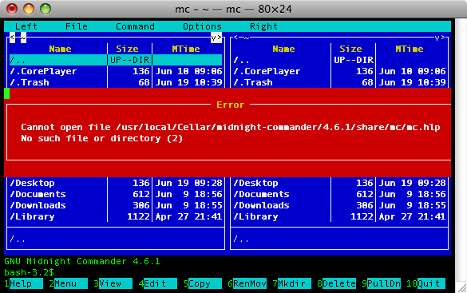Sort left panel by Size column

tap(127, 49)
